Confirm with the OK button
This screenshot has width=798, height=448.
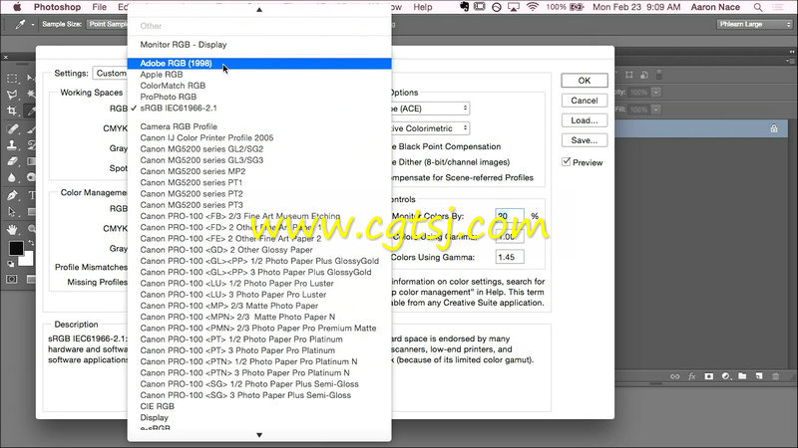pos(585,81)
